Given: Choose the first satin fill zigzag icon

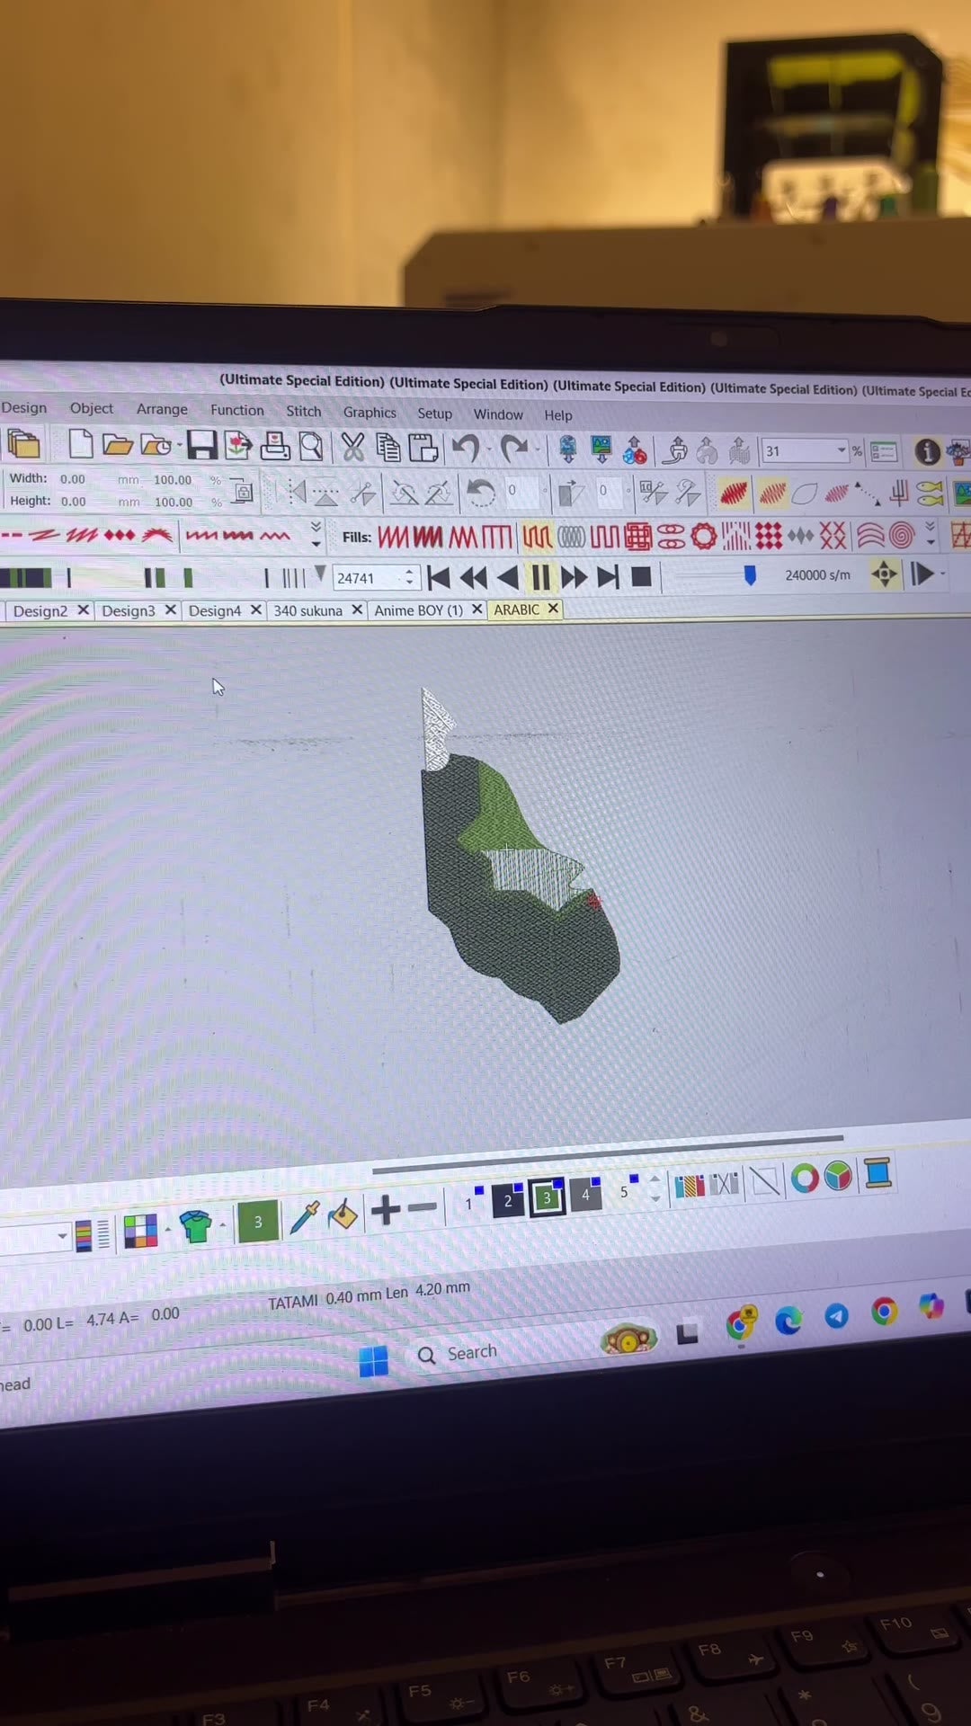Looking at the screenshot, I should coord(393,538).
